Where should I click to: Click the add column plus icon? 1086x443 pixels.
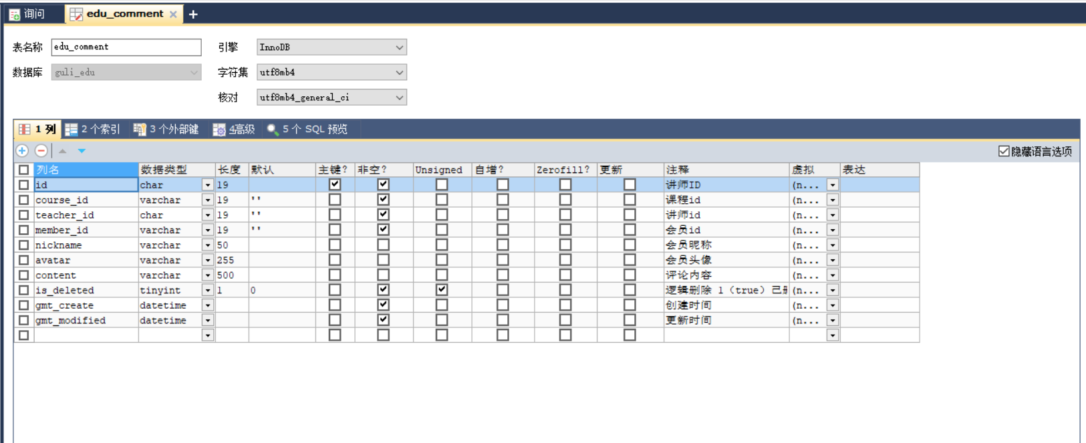(x=22, y=151)
